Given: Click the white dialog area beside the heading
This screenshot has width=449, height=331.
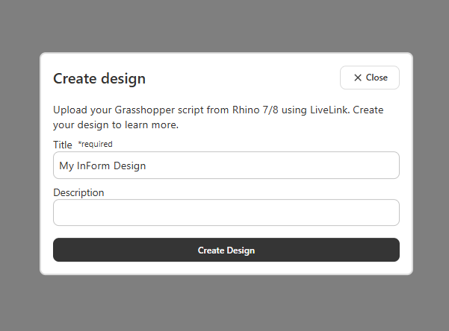Looking at the screenshot, I should [239, 78].
